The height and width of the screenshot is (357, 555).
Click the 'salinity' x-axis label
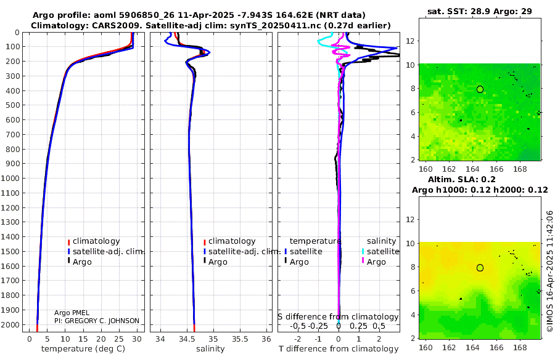210,349
